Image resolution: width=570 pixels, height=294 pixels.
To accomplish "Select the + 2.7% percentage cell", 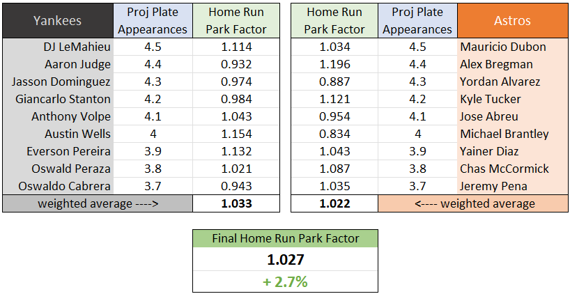I will [x=285, y=281].
